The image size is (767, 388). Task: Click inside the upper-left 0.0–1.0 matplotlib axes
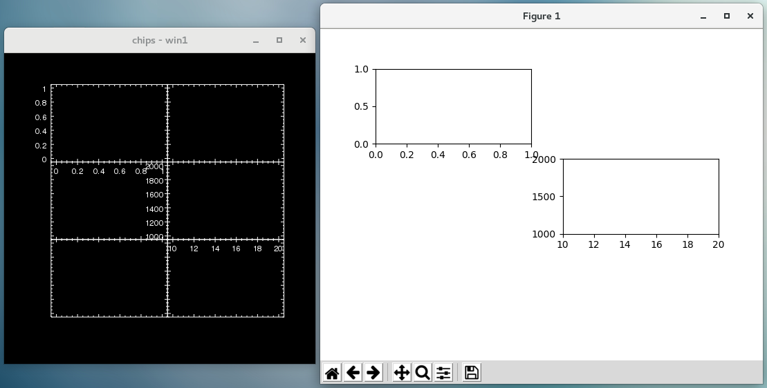pos(453,106)
